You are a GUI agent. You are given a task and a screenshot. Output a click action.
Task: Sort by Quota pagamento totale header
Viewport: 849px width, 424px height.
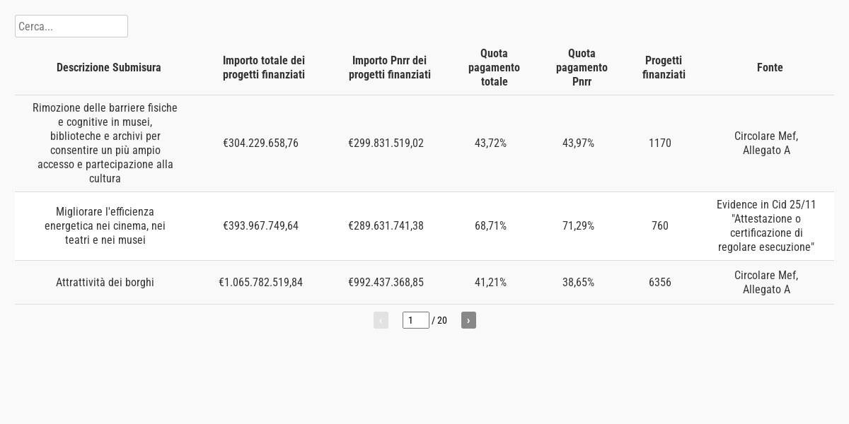494,68
